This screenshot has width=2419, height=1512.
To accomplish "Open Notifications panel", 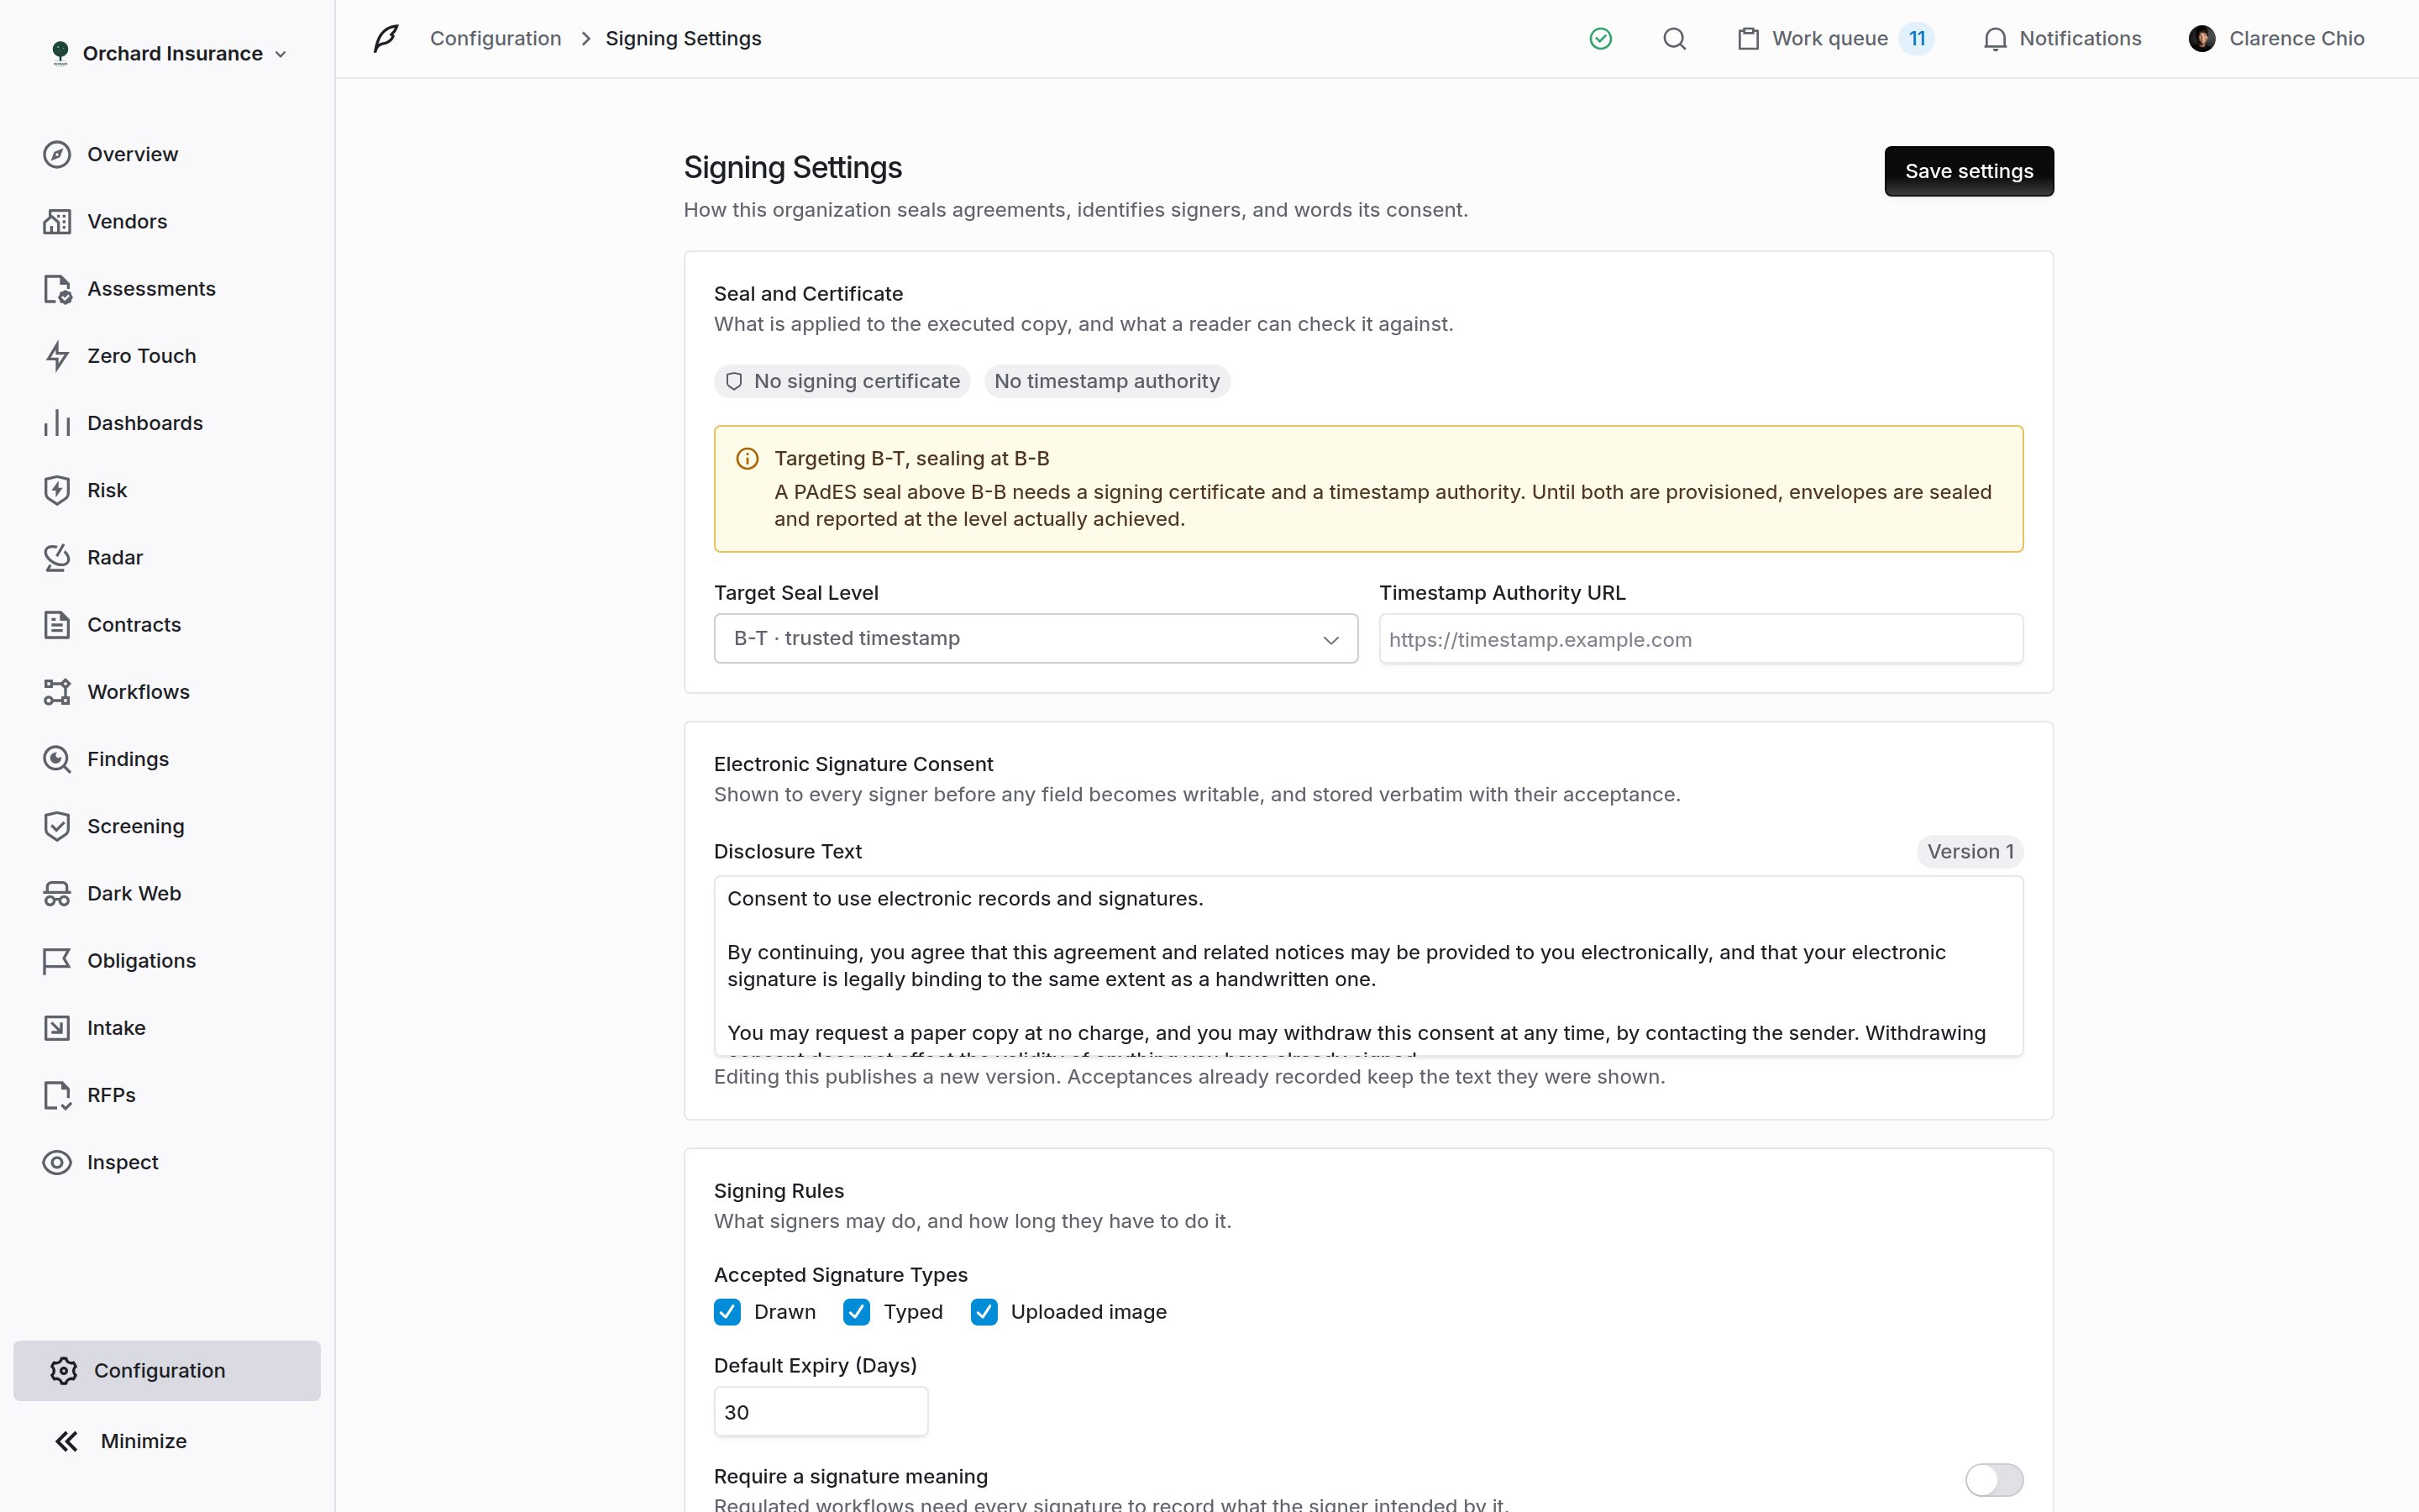I will pos(2061,39).
